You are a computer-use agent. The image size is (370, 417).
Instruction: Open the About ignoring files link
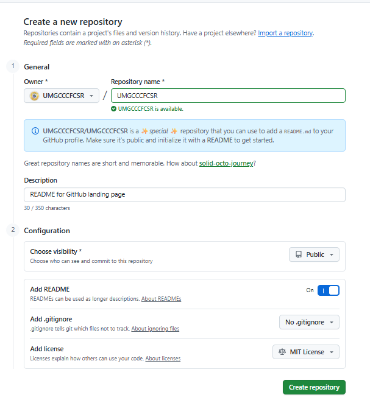pos(155,329)
